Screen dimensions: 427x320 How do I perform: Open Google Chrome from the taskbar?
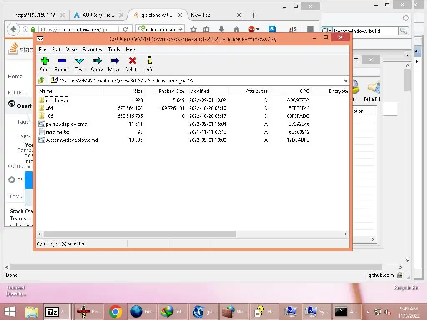point(116,312)
